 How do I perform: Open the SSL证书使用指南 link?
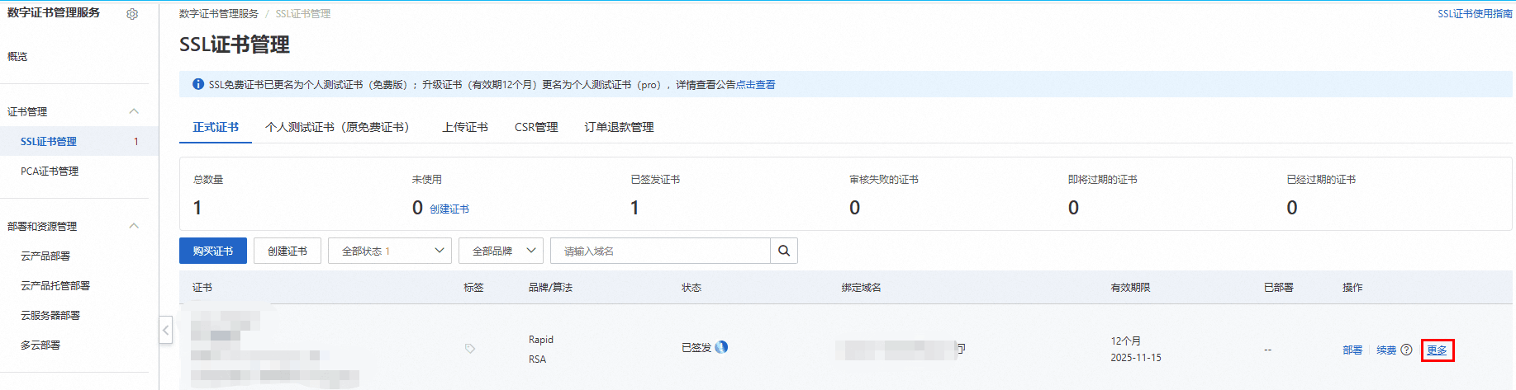pyautogui.click(x=1475, y=14)
